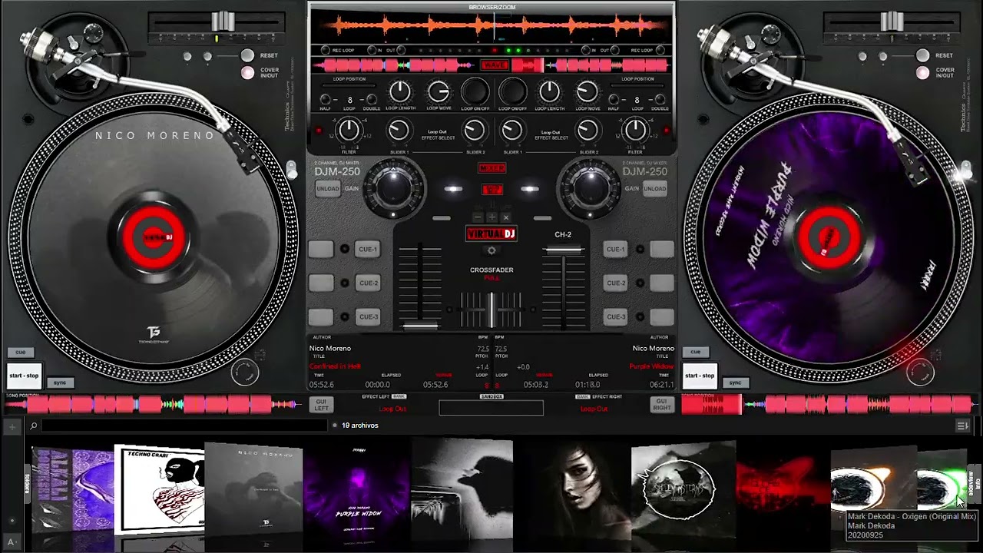Click the left deck cue button
983x553 pixels.
pos(21,353)
